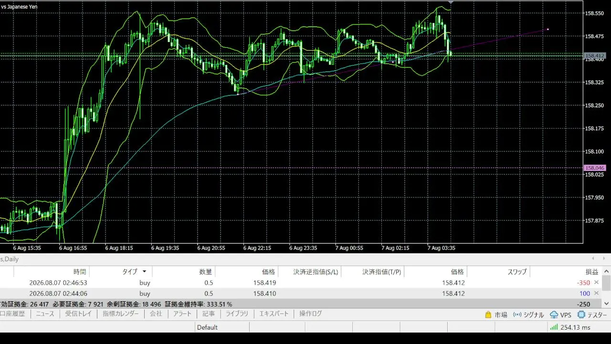Click open price 158.410 cell

point(264,293)
